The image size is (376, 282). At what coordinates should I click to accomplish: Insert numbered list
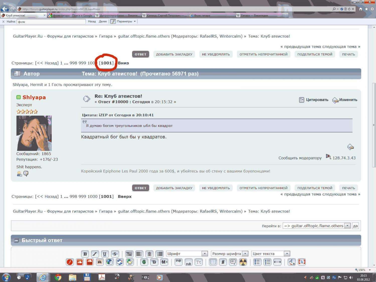tap(267, 262)
